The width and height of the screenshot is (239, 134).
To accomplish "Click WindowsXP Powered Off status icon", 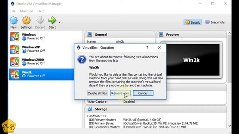I will pos(24,51).
